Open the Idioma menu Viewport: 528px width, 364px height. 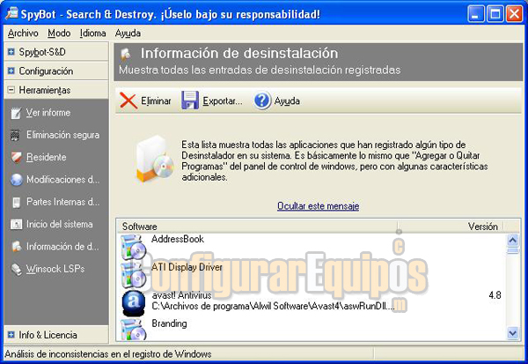pyautogui.click(x=93, y=33)
